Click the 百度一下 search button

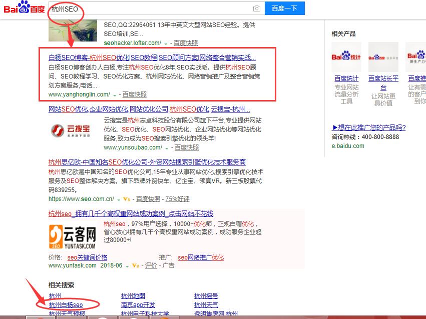click(x=285, y=8)
